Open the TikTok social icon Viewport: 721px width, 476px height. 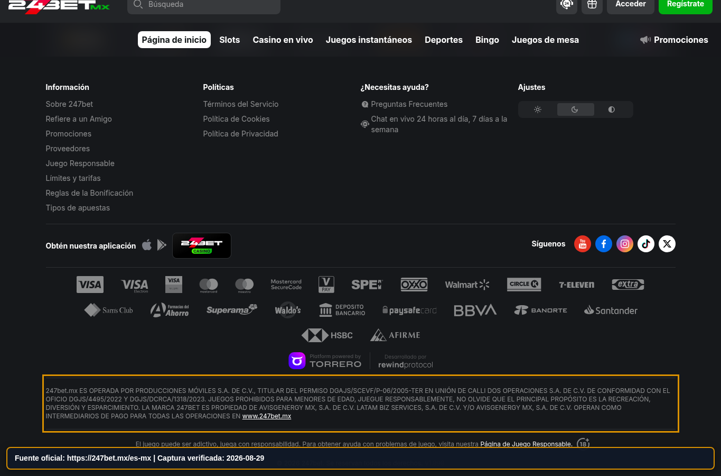click(646, 244)
